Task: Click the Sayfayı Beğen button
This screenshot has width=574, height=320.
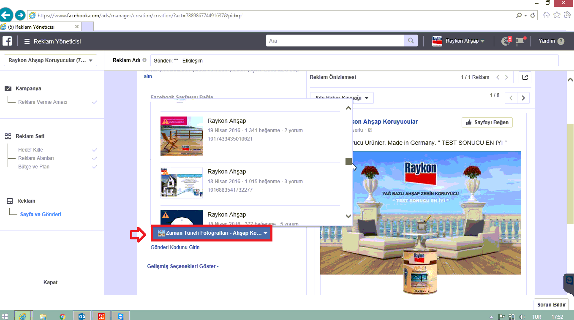Action: (x=487, y=122)
